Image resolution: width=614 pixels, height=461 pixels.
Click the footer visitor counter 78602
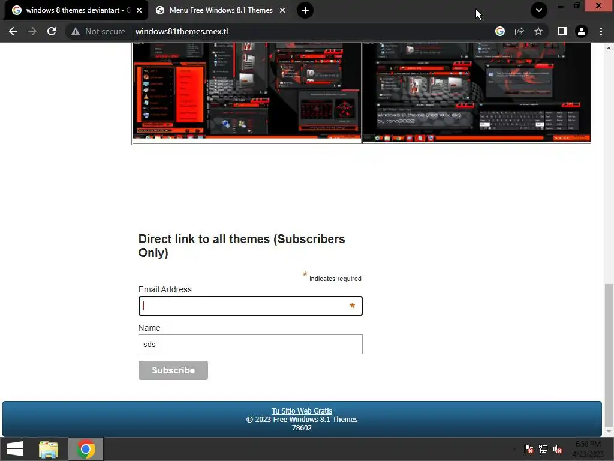pos(302,428)
